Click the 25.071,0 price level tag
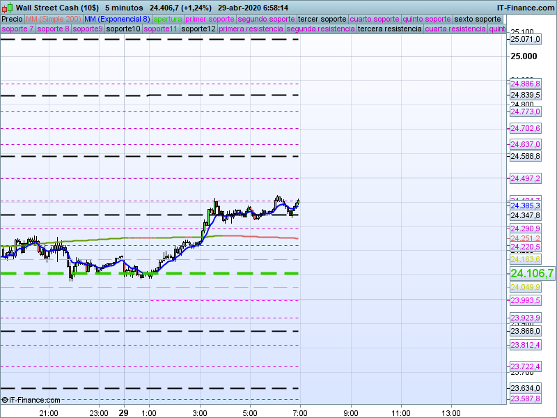This screenshot has height=418, width=557. (x=526, y=40)
